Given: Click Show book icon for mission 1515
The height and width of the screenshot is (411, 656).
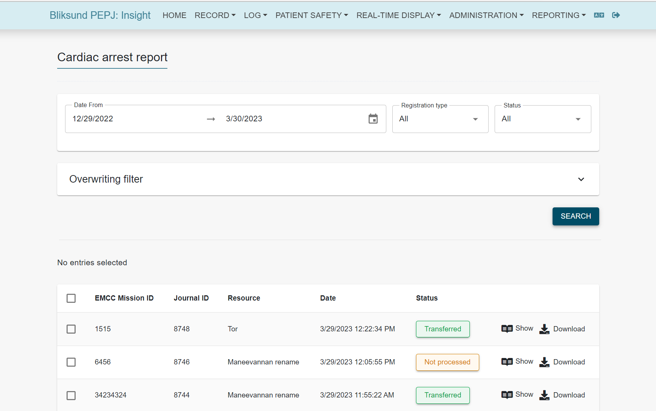Looking at the screenshot, I should pos(507,329).
